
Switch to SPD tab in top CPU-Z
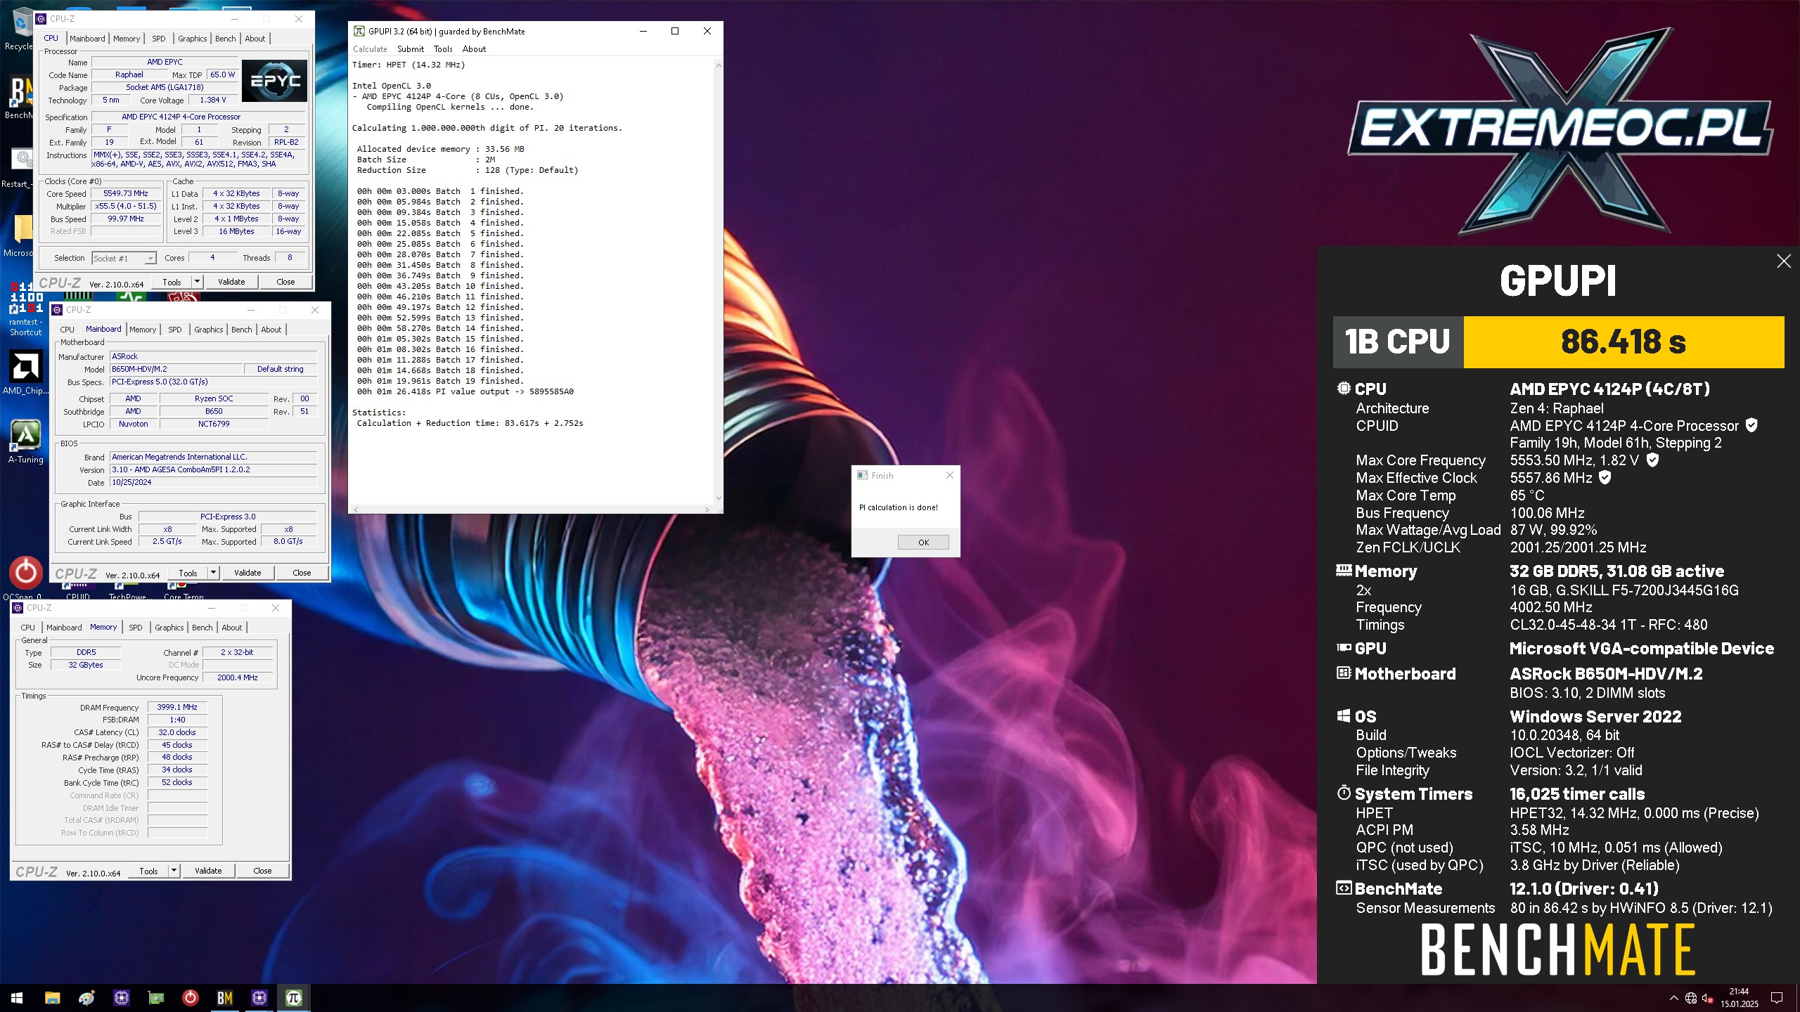click(x=159, y=39)
